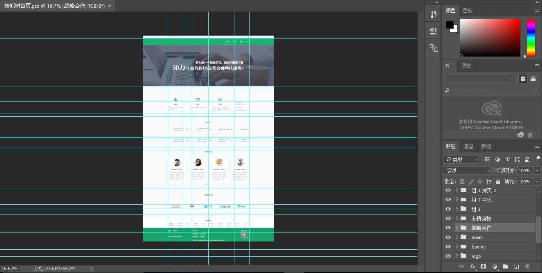The image size is (542, 273).
Task: Hide the banner group
Action: tap(448, 247)
